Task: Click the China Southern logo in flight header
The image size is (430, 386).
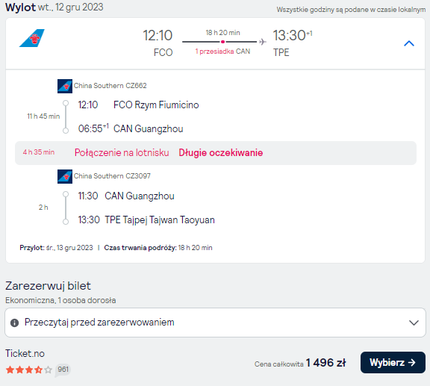Action: coord(32,38)
